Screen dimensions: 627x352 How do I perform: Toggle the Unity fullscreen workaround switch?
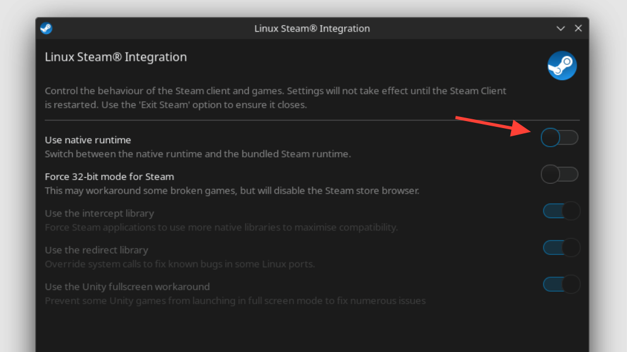(561, 285)
